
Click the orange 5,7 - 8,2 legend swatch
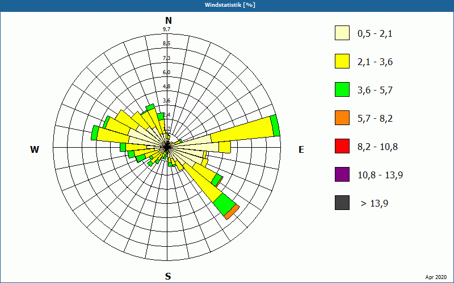pyautogui.click(x=342, y=118)
